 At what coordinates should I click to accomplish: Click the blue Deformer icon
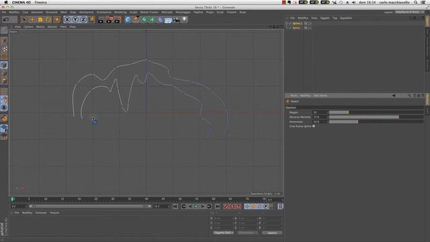click(x=160, y=19)
